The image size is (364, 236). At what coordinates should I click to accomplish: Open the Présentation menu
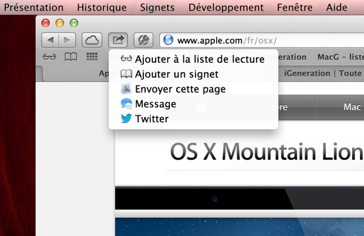(x=33, y=8)
